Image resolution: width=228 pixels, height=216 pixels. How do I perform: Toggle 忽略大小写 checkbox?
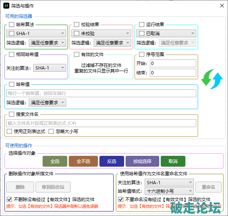52,132
